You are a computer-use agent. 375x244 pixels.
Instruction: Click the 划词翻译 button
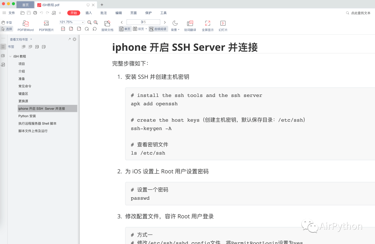[190, 26]
